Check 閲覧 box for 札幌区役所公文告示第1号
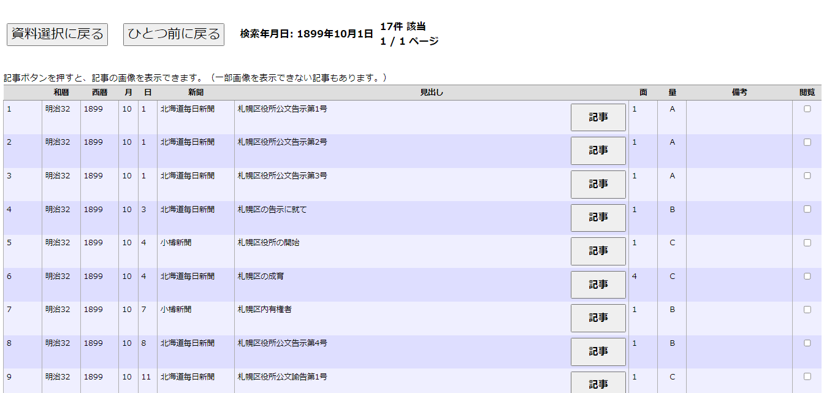Viewport: 824px width, 393px height. point(807,109)
